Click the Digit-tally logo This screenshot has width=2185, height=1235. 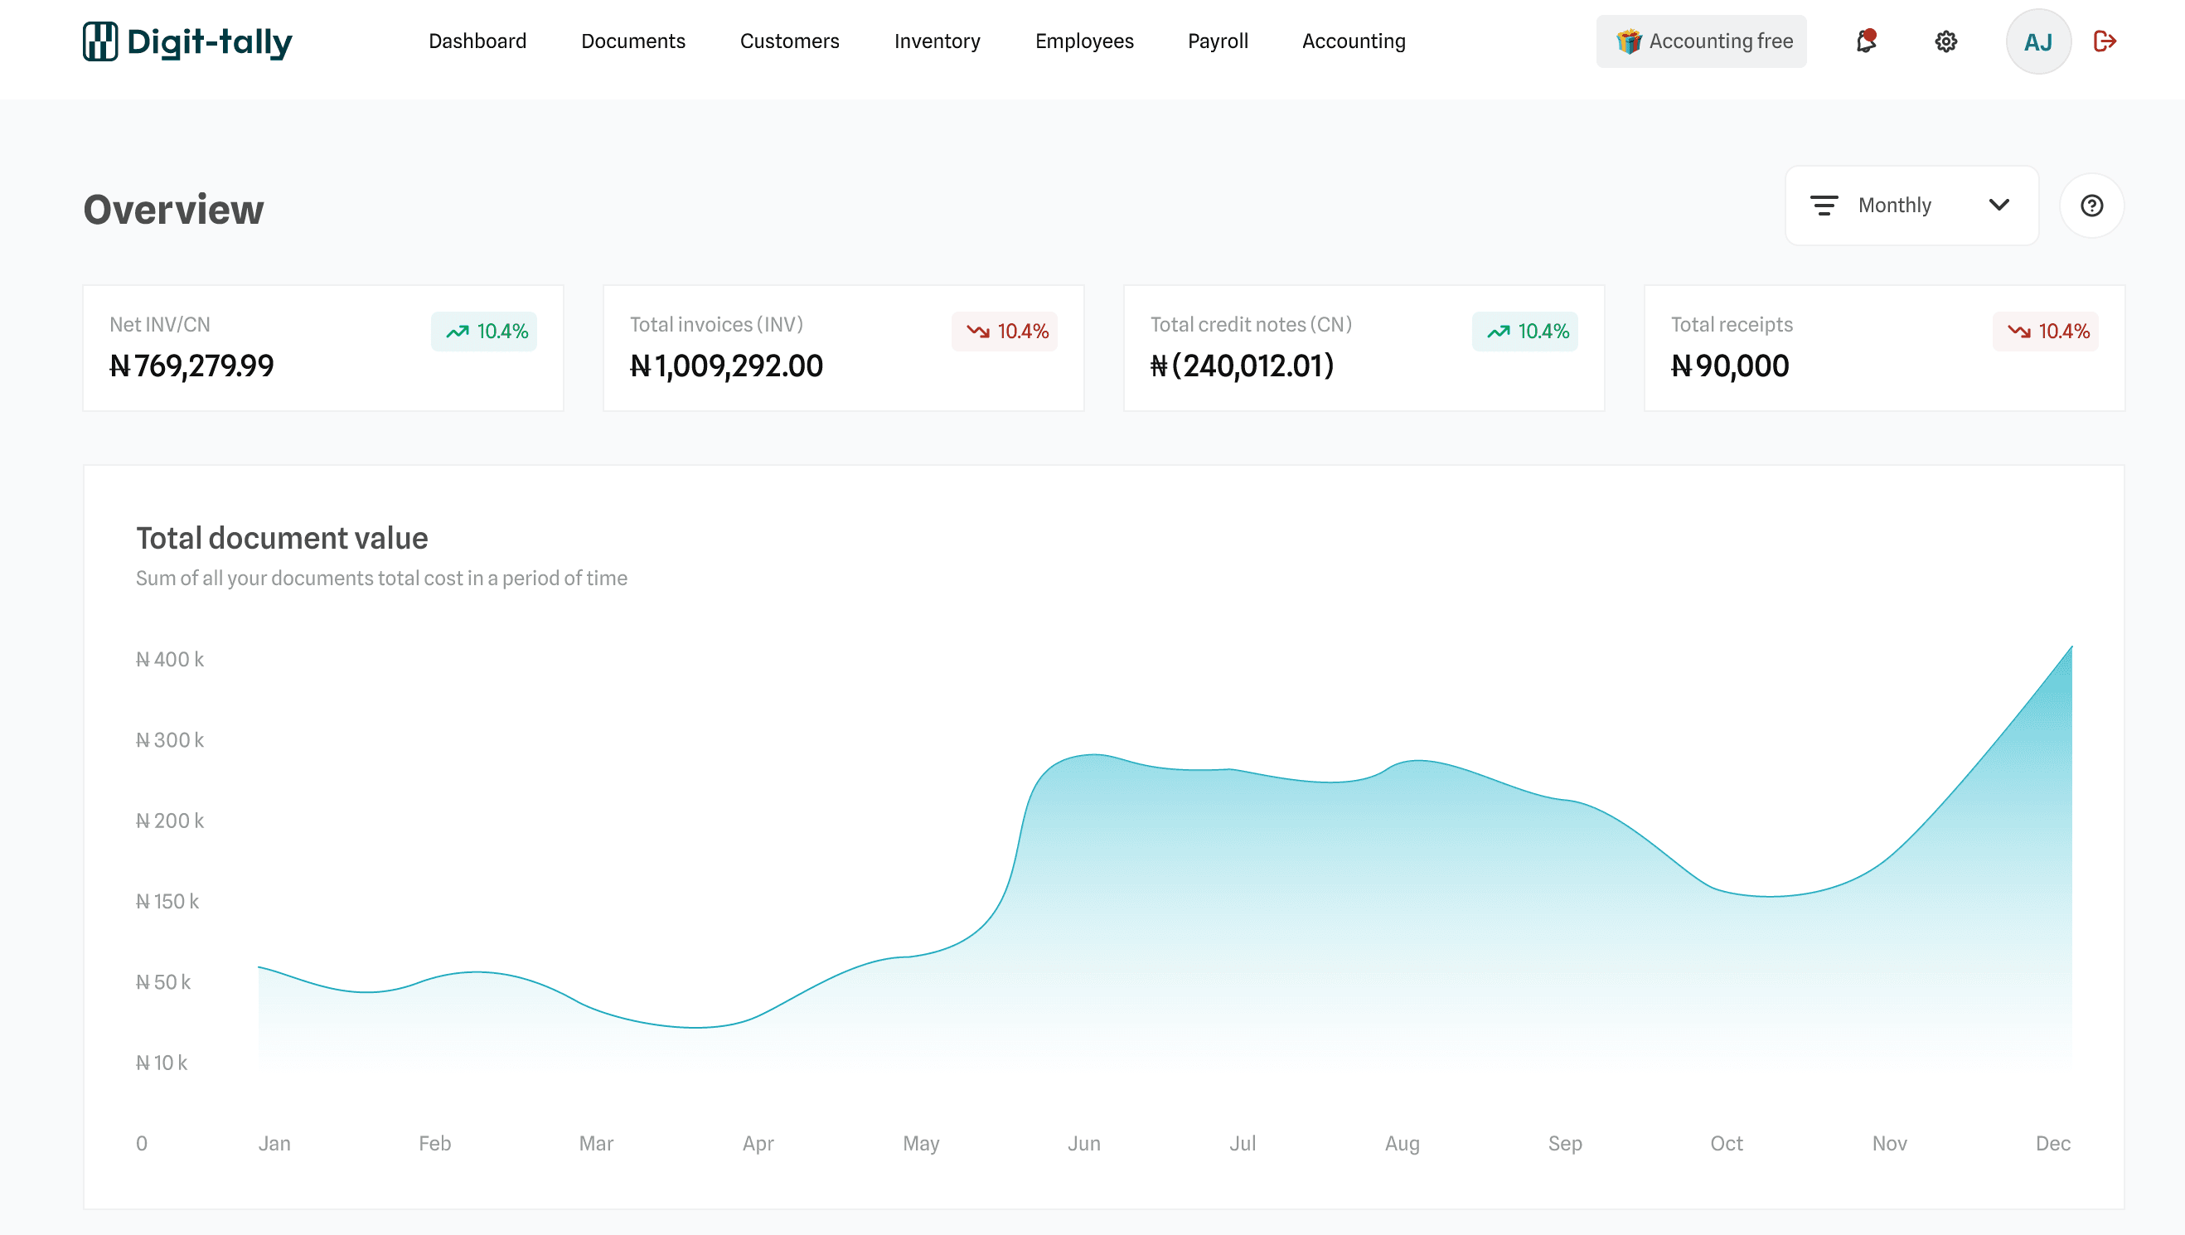187,41
